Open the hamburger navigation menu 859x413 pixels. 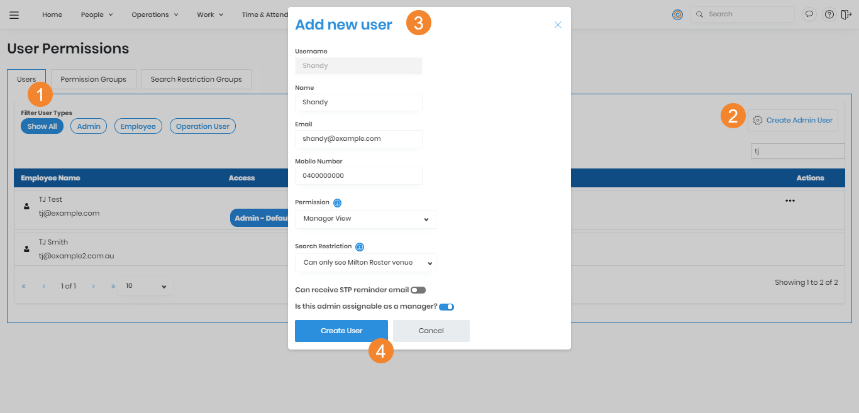14,15
